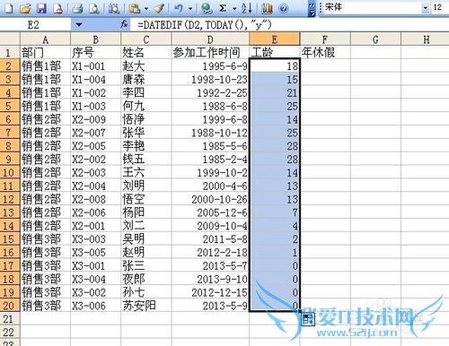Select column H header
The width and height of the screenshot is (449, 346).
425,39
